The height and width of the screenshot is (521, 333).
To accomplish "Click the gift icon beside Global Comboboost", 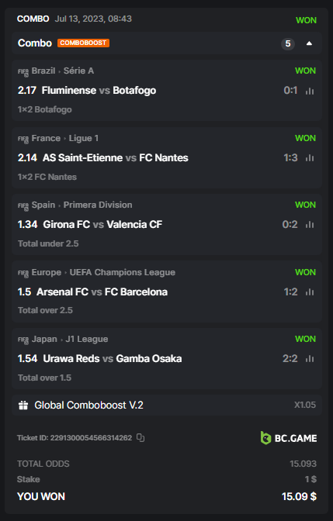I will pos(23,405).
